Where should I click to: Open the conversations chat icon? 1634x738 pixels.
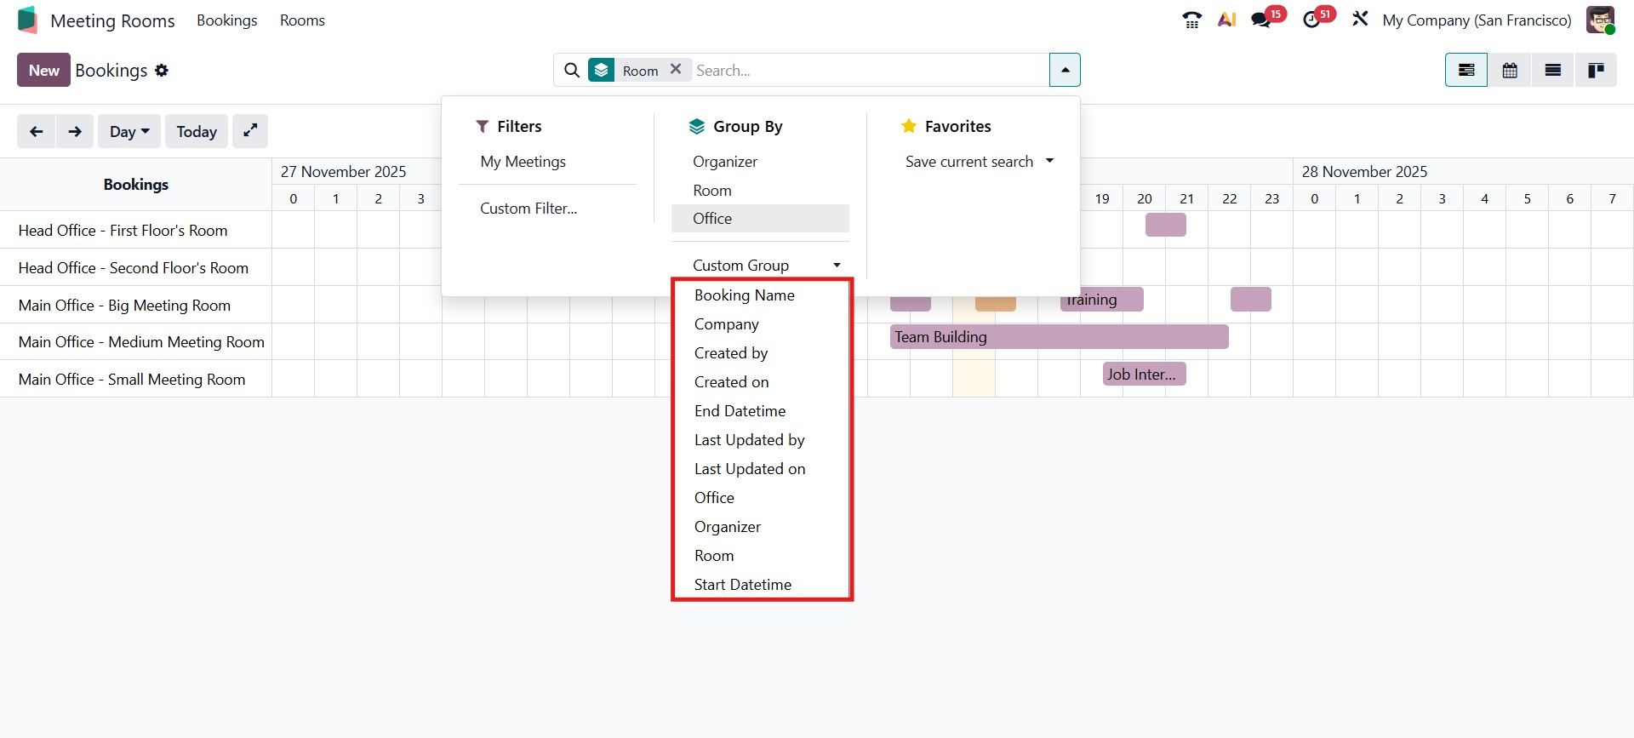point(1260,20)
